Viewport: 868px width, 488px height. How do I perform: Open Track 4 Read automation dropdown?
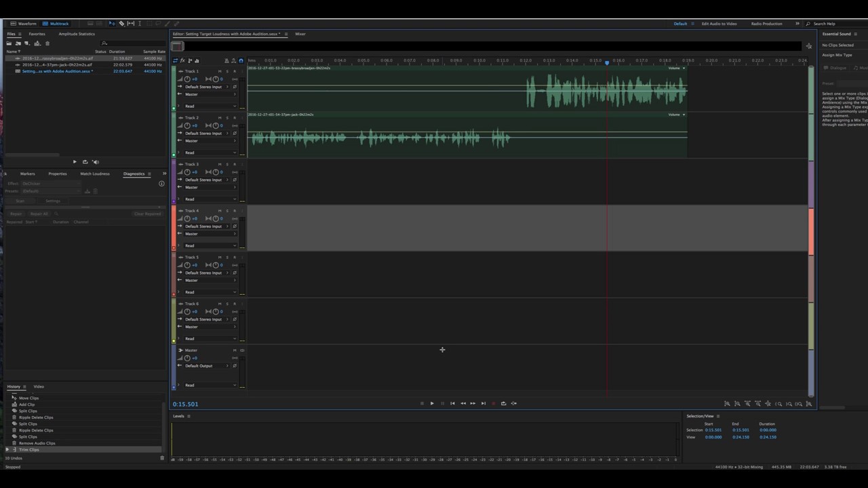pyautogui.click(x=210, y=245)
